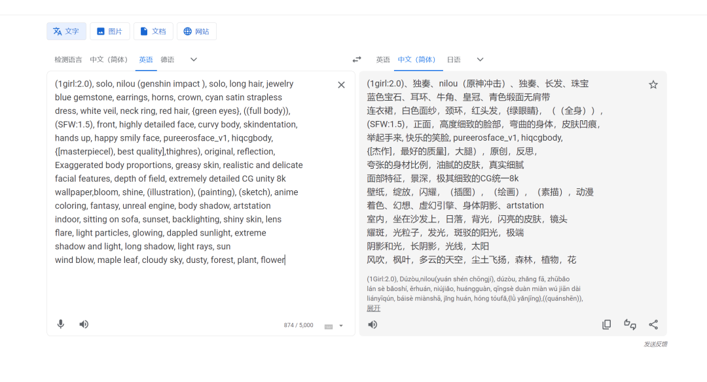Click the pinyin romanization text
The image size is (707, 382).
pos(475,288)
